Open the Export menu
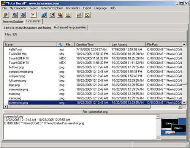The width and height of the screenshot is (190, 148). click(x=87, y=8)
